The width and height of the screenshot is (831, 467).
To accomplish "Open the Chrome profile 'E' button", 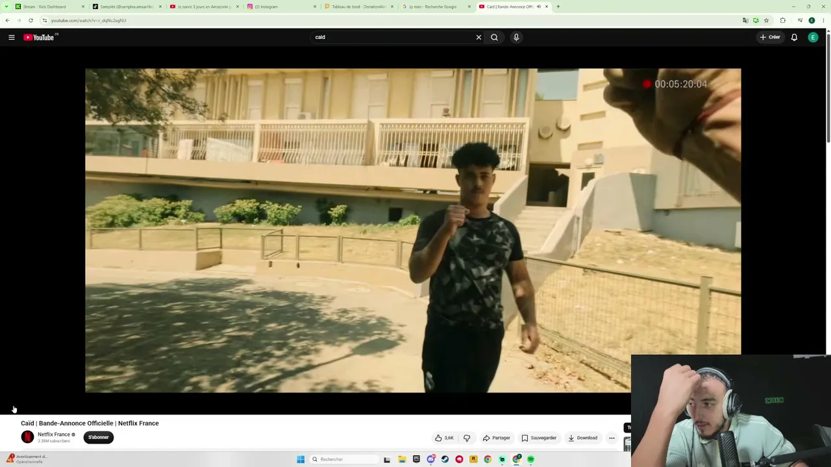I will (812, 20).
